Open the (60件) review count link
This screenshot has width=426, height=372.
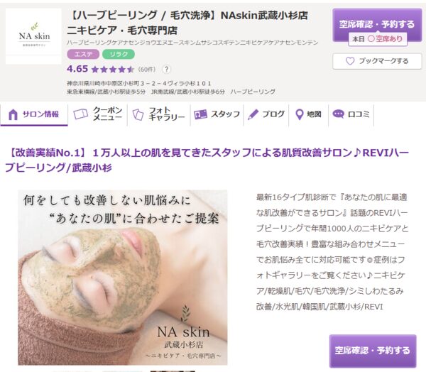coord(147,70)
